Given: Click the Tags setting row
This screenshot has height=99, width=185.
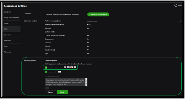Looking at the screenshot, I should tap(46, 53).
